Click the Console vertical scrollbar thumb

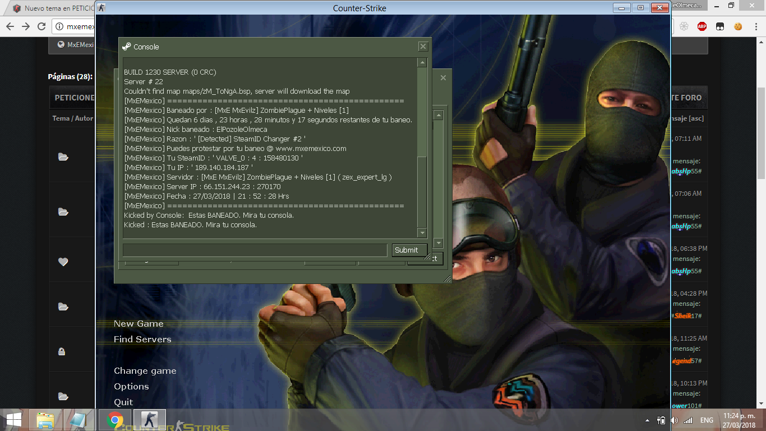422,191
